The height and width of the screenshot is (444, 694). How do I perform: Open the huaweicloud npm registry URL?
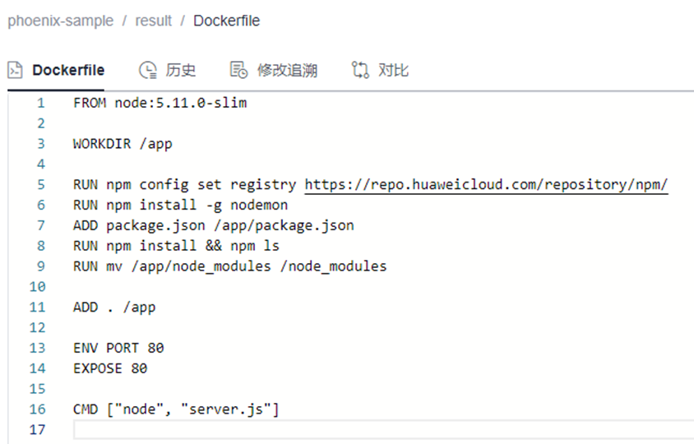pyautogui.click(x=486, y=185)
